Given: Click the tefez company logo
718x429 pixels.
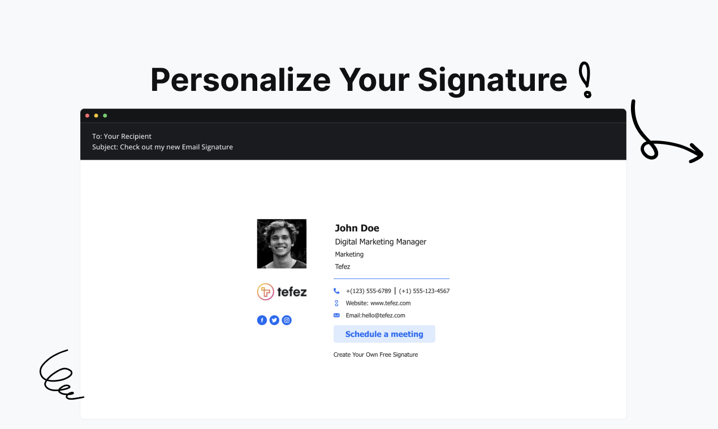Looking at the screenshot, I should click(282, 292).
